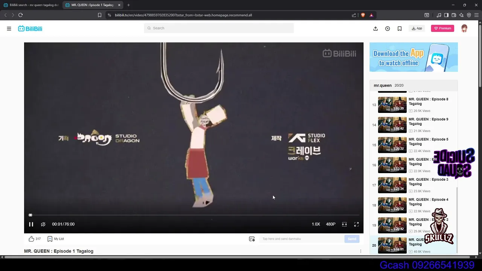Go forward in browser history
Screen dimensions: 482x271
click(x=13, y=15)
